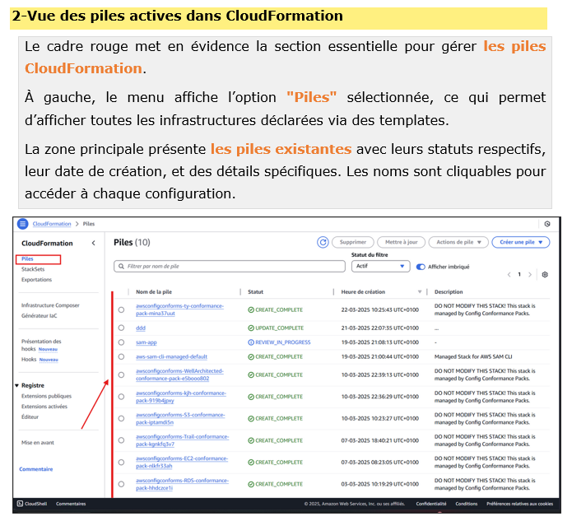The image size is (572, 521).
Task: Select radio for EC2-conformance-pack stack
Action: coord(121,463)
